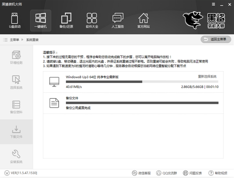Open 帮助视频 help video
This screenshot has width=234, height=178.
pos(218,173)
